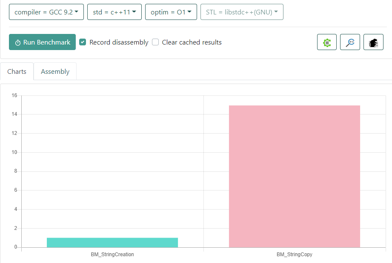
Task: Open the STL = libstdc++(GNU) dropdown
Action: click(242, 12)
